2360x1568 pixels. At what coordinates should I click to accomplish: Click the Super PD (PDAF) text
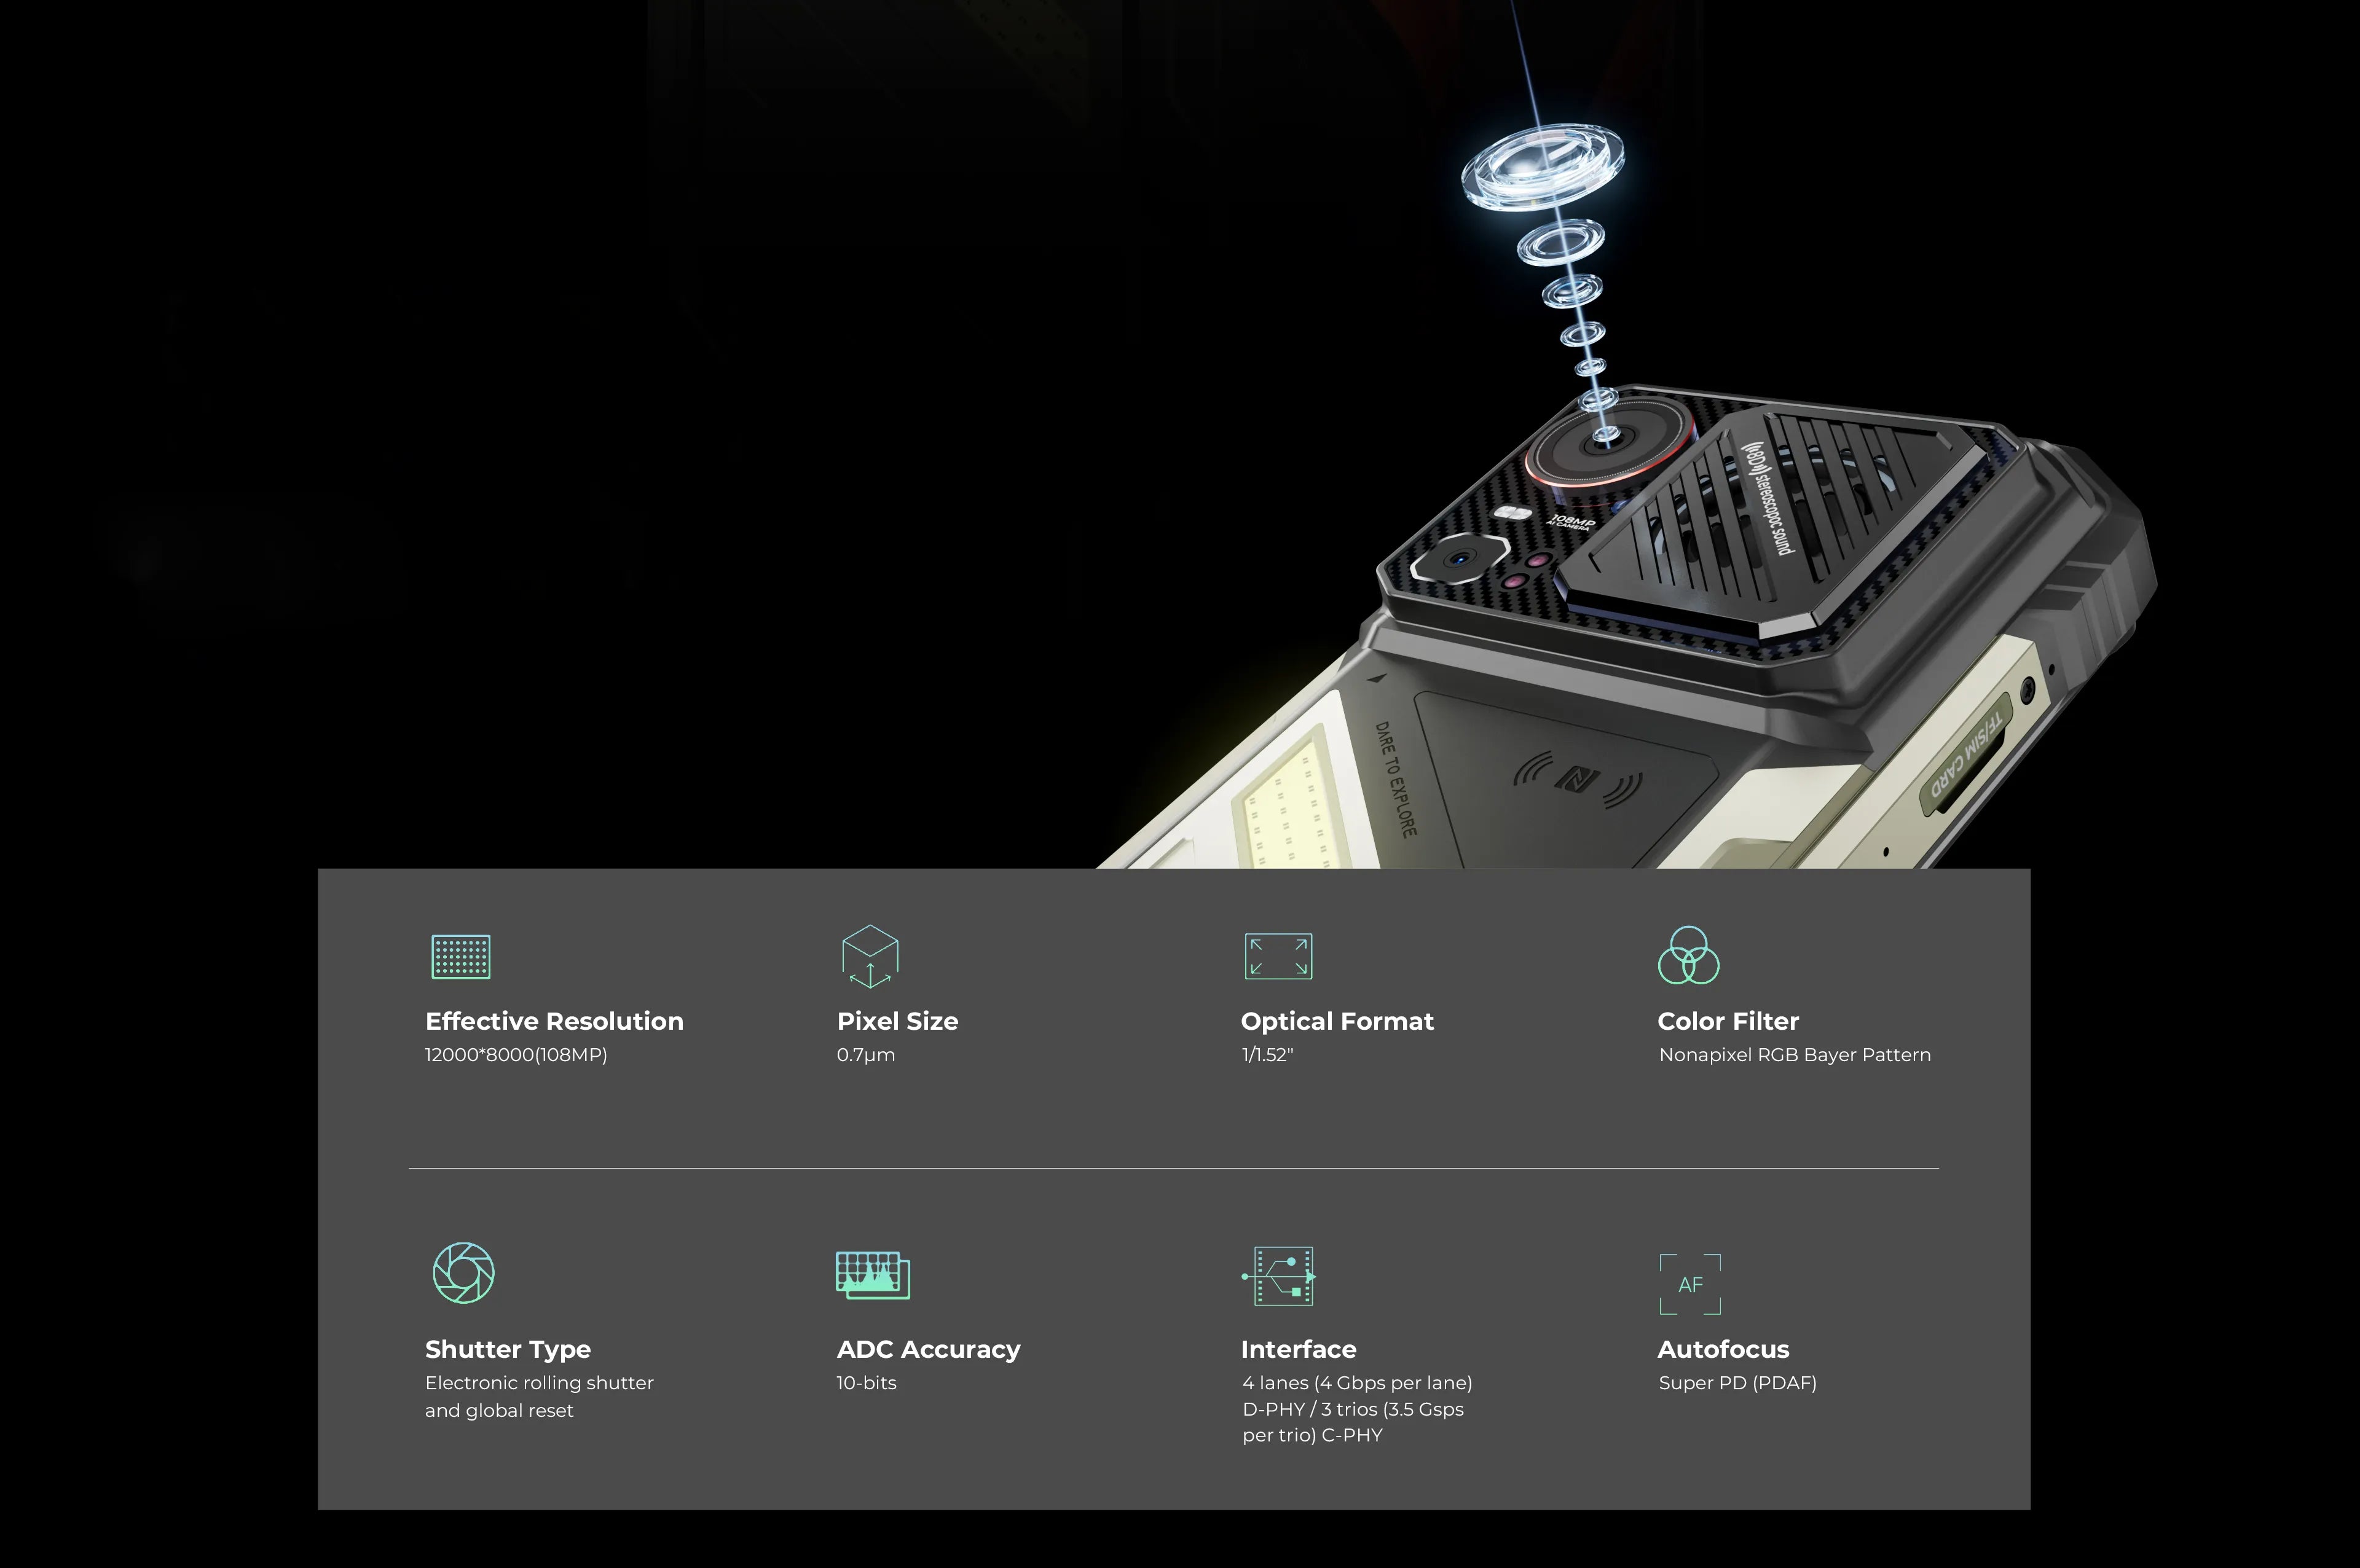point(1737,1383)
